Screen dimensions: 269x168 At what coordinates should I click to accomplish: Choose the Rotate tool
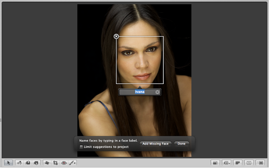click(x=19, y=163)
